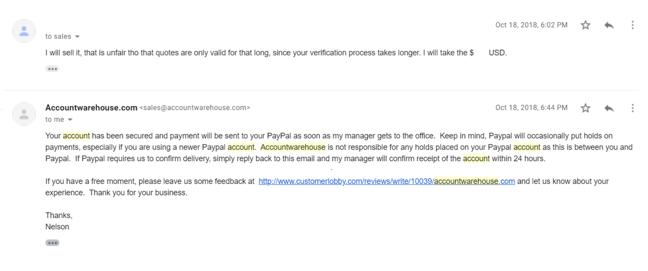This screenshot has height=271, width=648.
Task: Click the sales@accountwarehouse.com address
Action: click(195, 108)
